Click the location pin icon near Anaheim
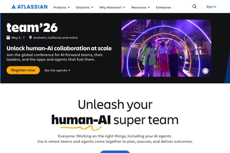 [30, 37]
